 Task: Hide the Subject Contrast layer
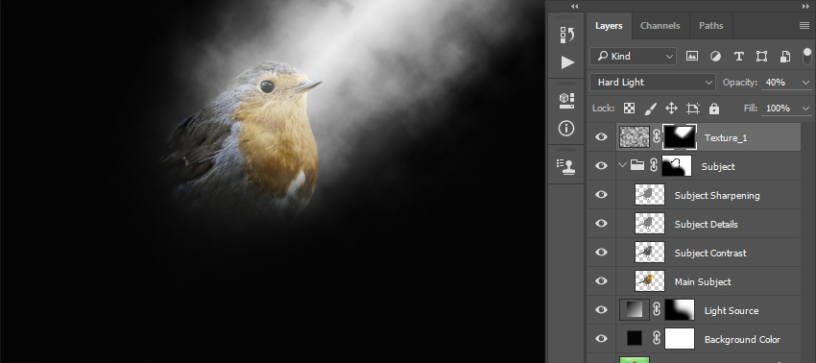click(x=601, y=252)
